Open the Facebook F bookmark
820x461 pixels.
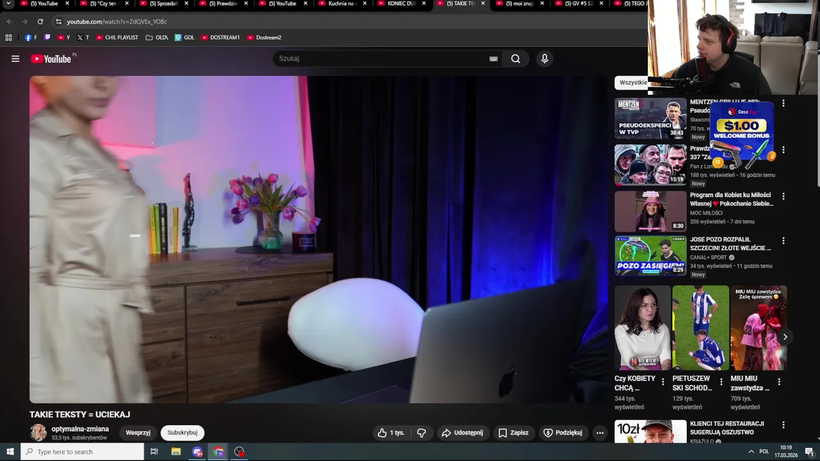(31, 38)
